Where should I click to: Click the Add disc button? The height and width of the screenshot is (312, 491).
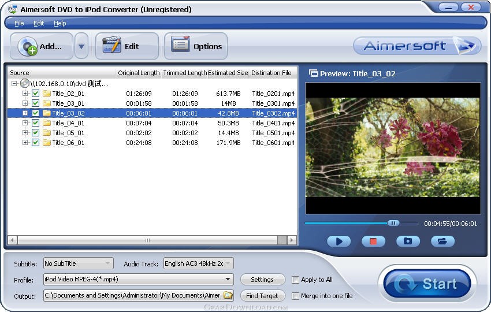tap(42, 46)
